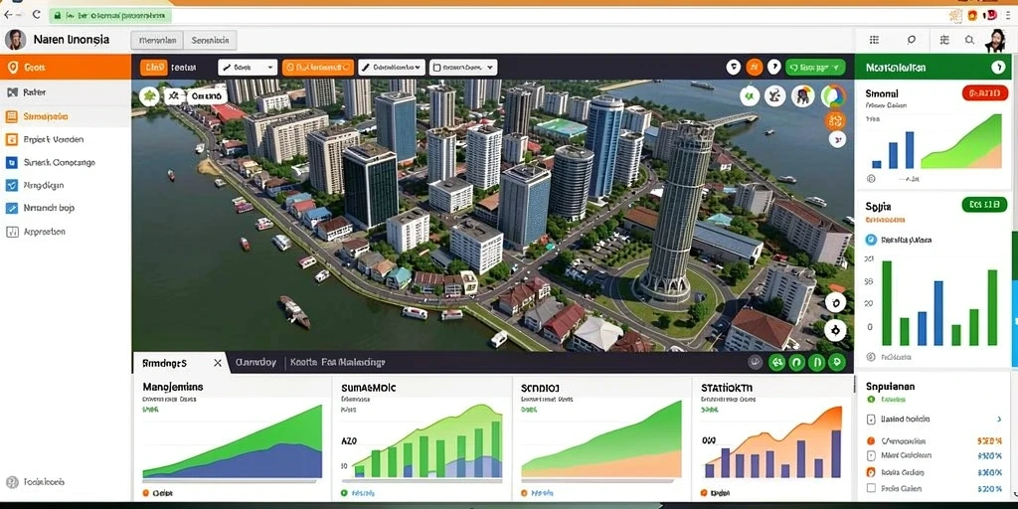Screen dimensions: 1018x509
Task: Toggle the Nnranch bop checkmark item in sidebar
Action: [12, 208]
